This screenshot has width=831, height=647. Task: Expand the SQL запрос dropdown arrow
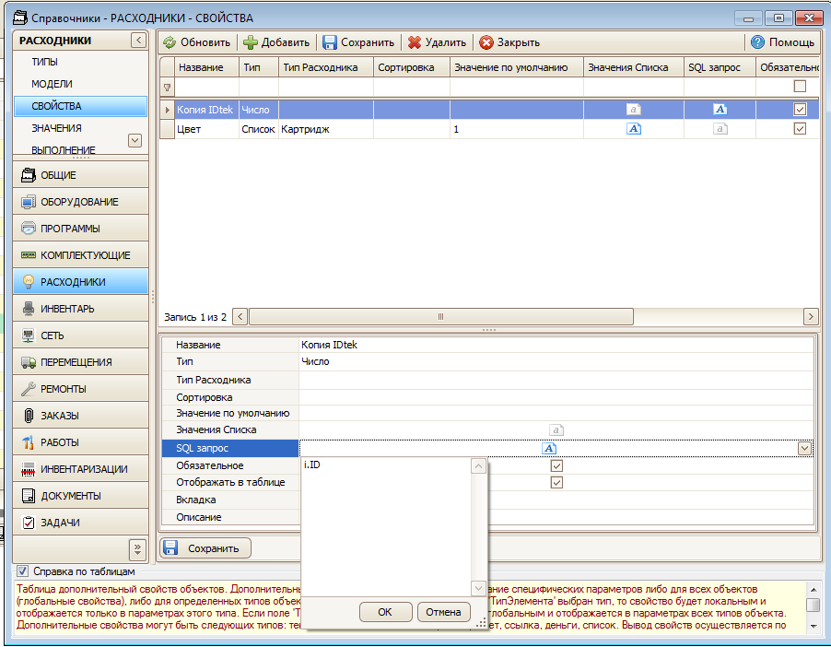[804, 448]
